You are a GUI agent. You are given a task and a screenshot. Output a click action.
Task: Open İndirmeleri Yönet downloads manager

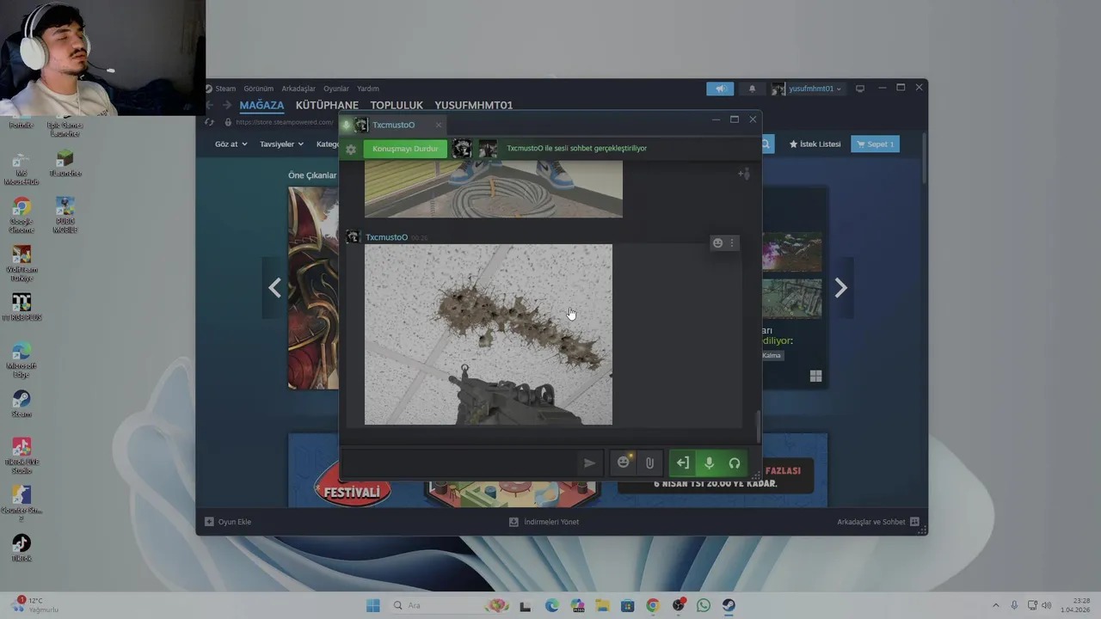544,522
